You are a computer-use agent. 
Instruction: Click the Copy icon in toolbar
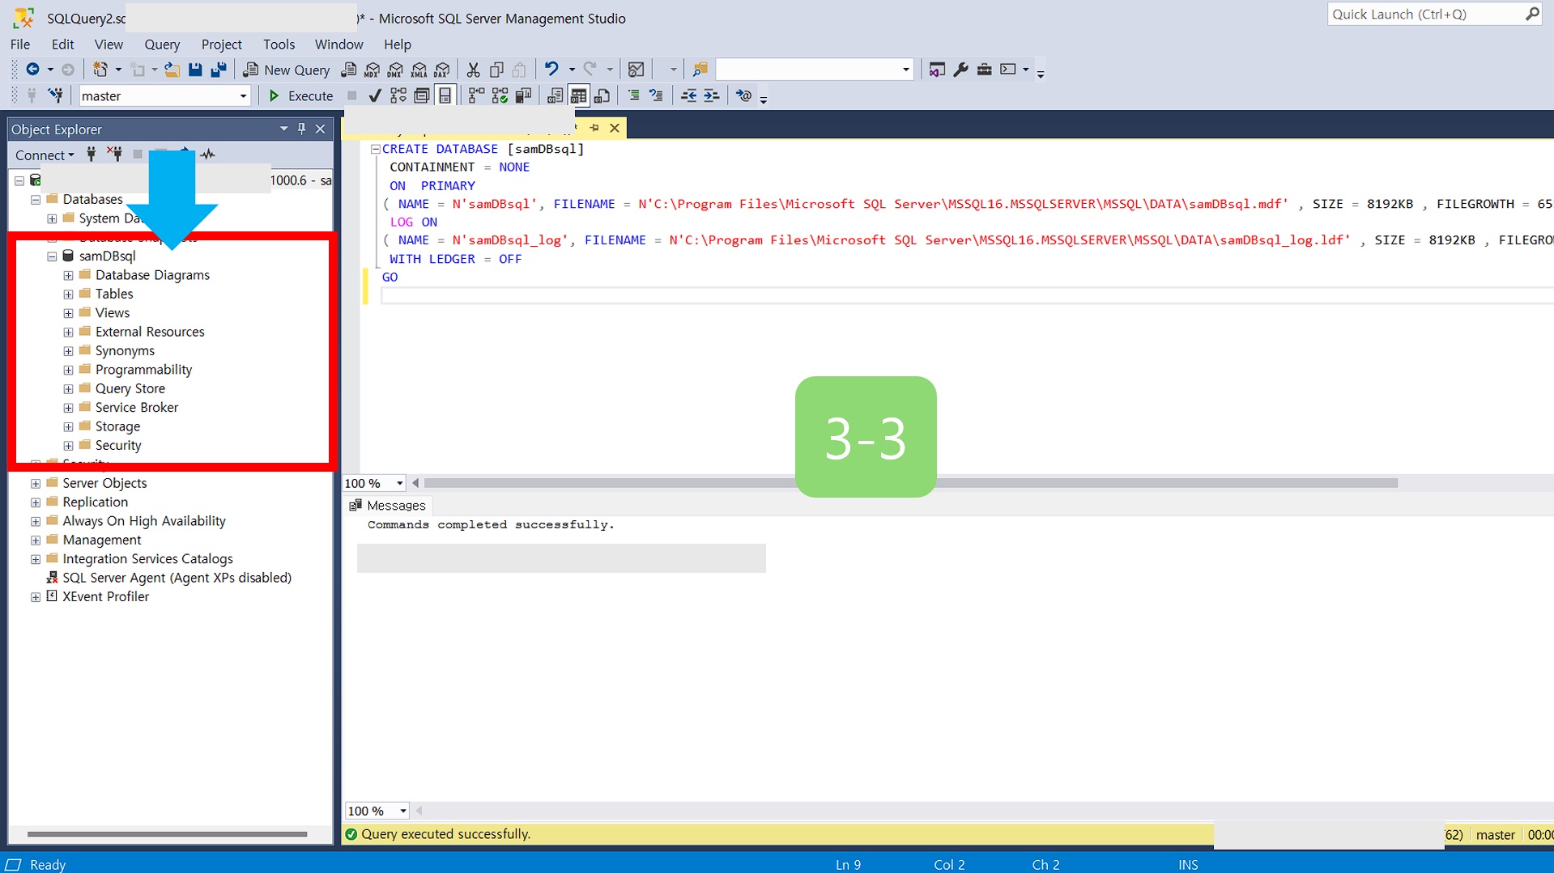(x=496, y=70)
